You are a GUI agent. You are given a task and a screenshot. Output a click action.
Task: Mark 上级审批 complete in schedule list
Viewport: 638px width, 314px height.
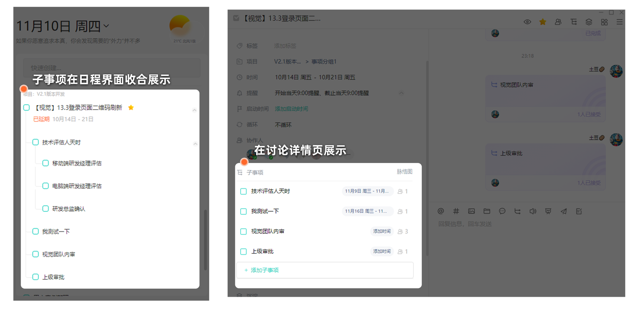pos(35,277)
